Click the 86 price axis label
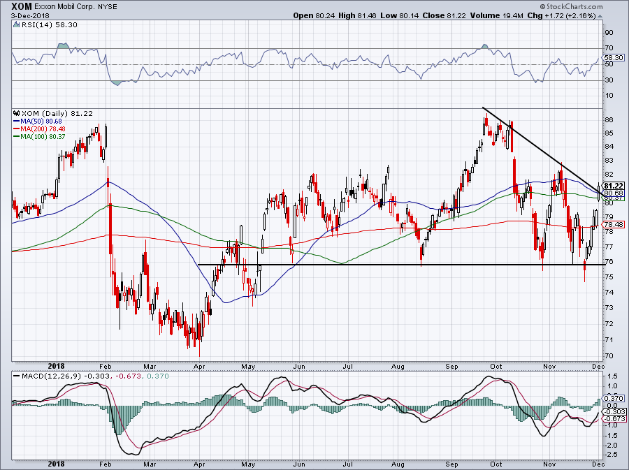629x470 pixels. (609, 120)
